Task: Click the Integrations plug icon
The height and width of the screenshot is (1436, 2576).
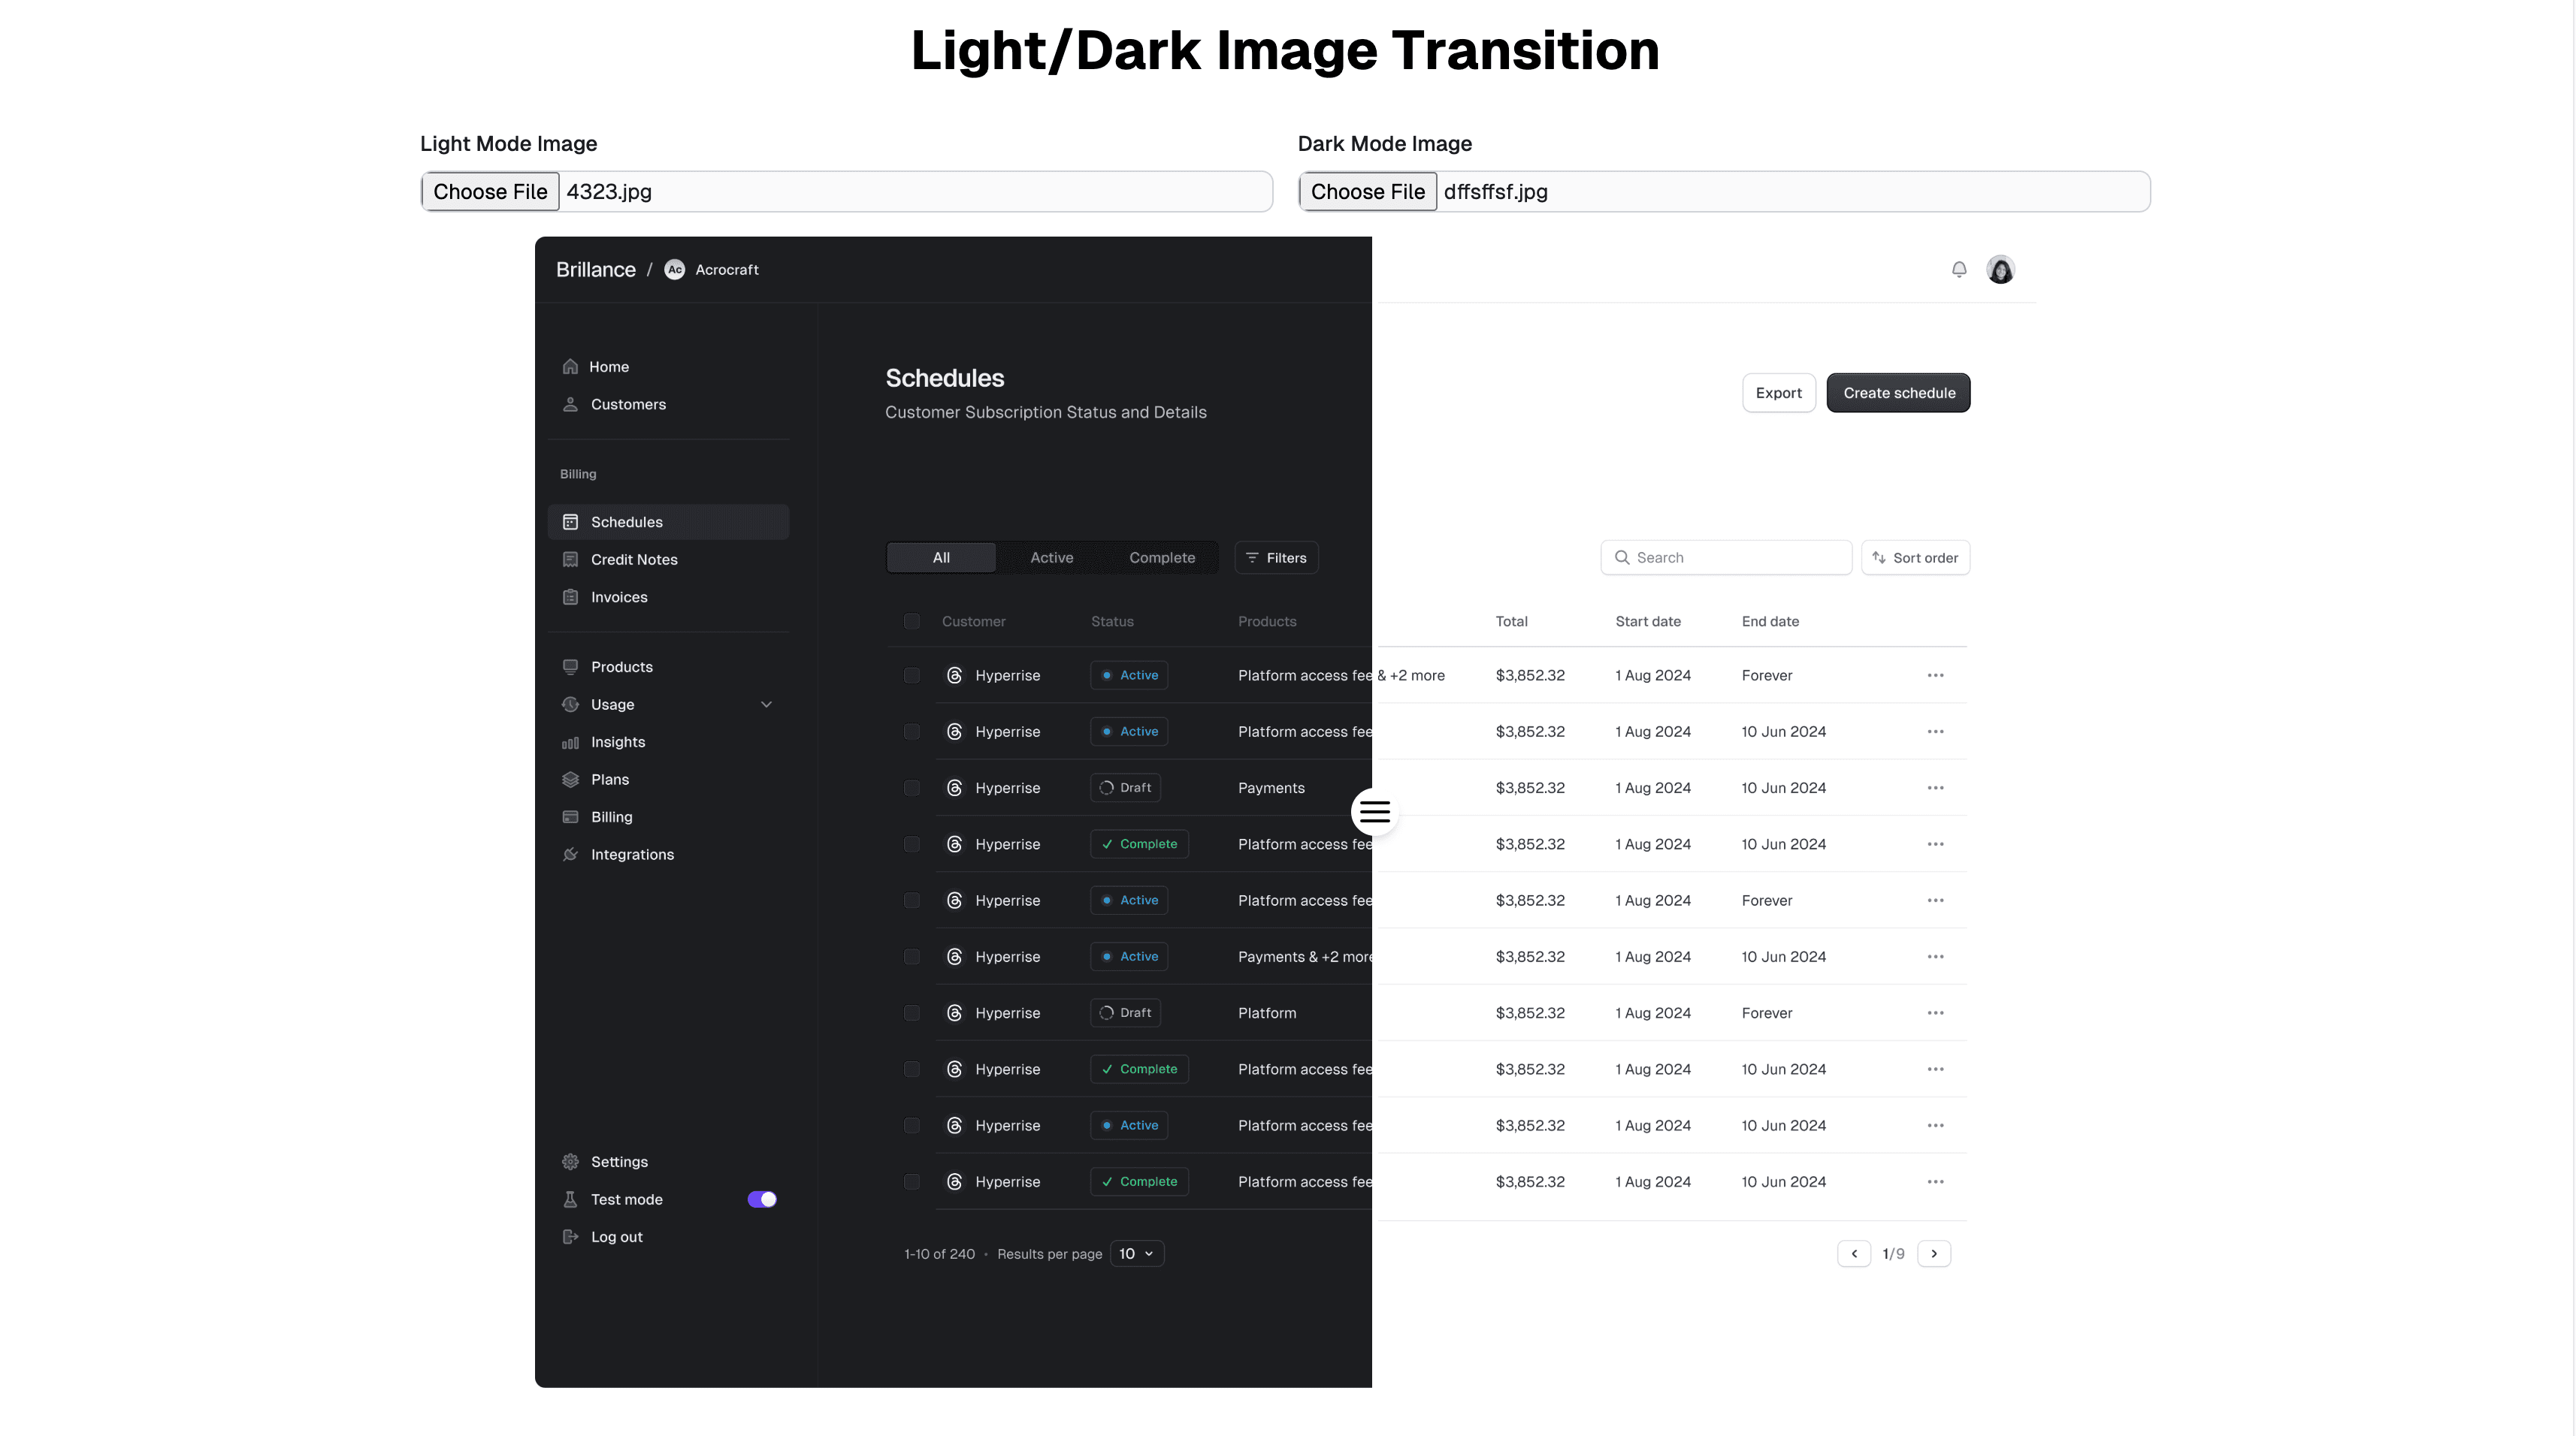Action: pyautogui.click(x=570, y=855)
